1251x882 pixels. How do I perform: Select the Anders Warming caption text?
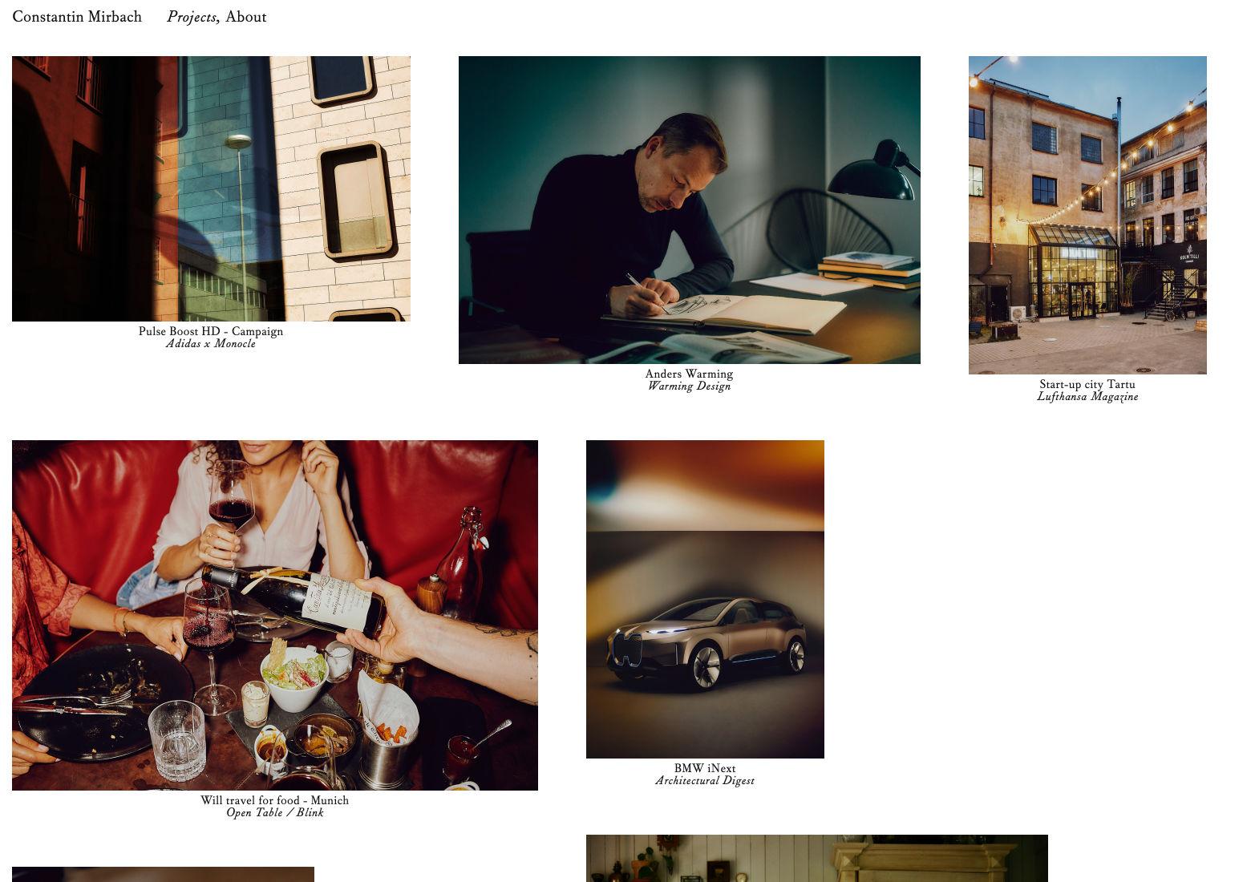690,374
